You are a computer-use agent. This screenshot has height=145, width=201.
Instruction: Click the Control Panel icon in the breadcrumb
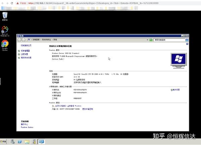click(29, 40)
